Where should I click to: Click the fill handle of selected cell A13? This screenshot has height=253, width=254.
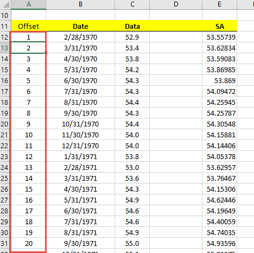(x=46, y=53)
